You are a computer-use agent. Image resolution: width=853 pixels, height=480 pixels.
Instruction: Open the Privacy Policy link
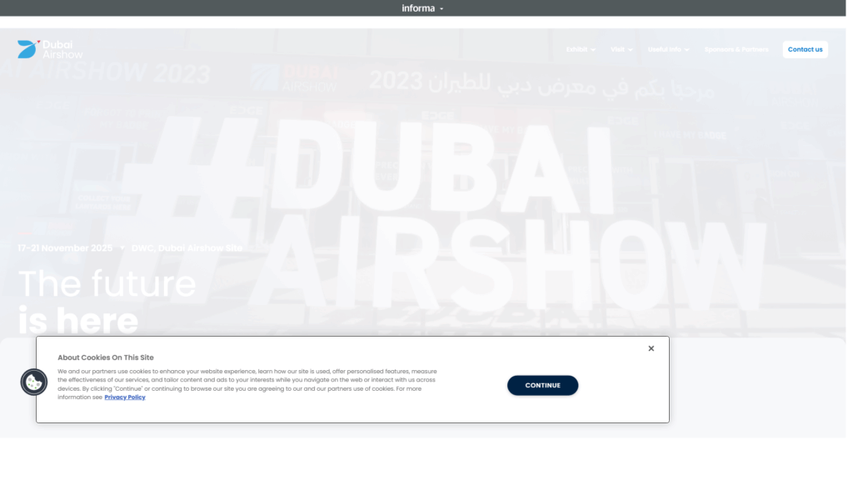coord(125,397)
